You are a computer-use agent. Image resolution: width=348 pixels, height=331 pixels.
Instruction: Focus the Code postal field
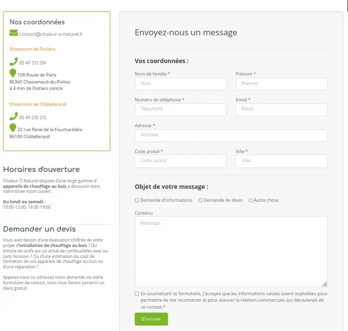coord(180,161)
